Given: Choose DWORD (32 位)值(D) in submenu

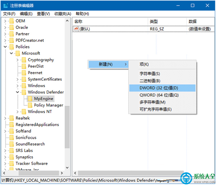Looking at the screenshot, I should click(x=162, y=88).
